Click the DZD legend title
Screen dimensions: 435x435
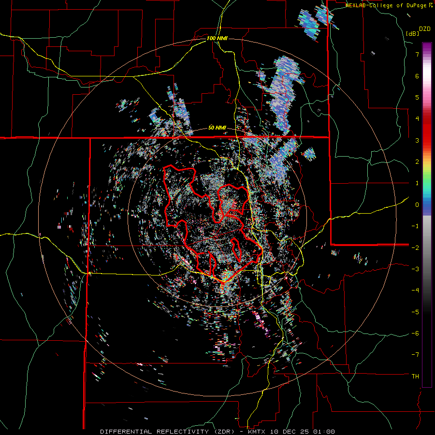tap(425, 29)
